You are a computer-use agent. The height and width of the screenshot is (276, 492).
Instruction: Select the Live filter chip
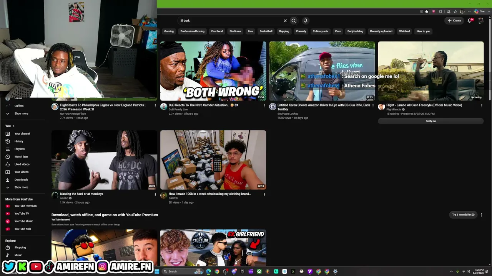click(250, 31)
